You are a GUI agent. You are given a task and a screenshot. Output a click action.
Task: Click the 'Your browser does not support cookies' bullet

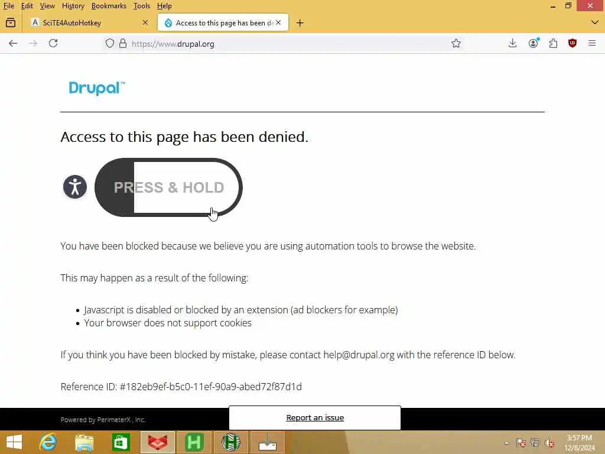coord(168,323)
